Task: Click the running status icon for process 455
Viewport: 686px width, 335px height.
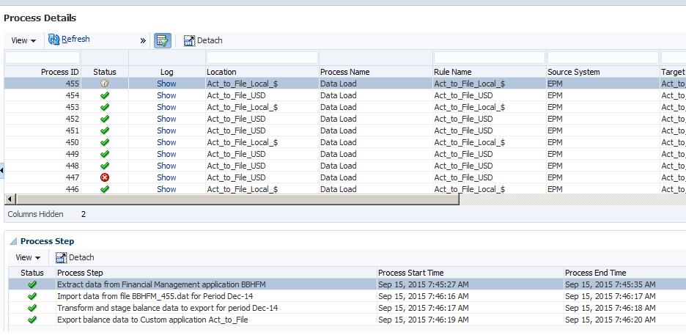Action: coord(105,84)
